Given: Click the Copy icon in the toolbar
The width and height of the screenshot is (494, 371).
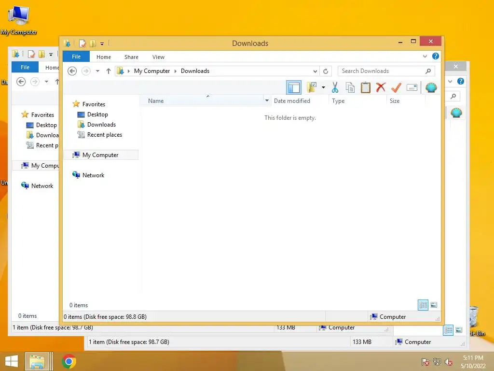Looking at the screenshot, I should coord(350,87).
